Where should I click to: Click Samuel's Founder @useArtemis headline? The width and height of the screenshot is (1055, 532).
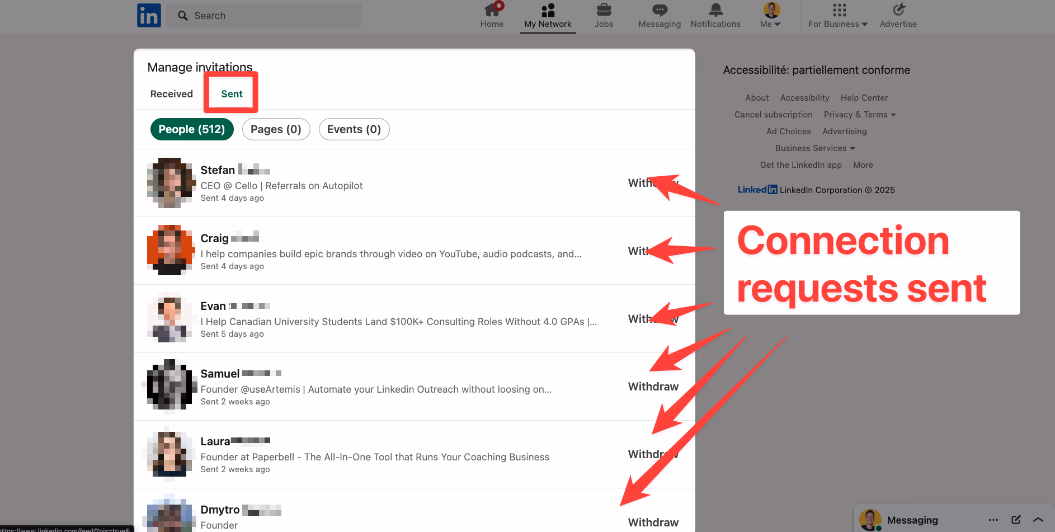pyautogui.click(x=376, y=389)
